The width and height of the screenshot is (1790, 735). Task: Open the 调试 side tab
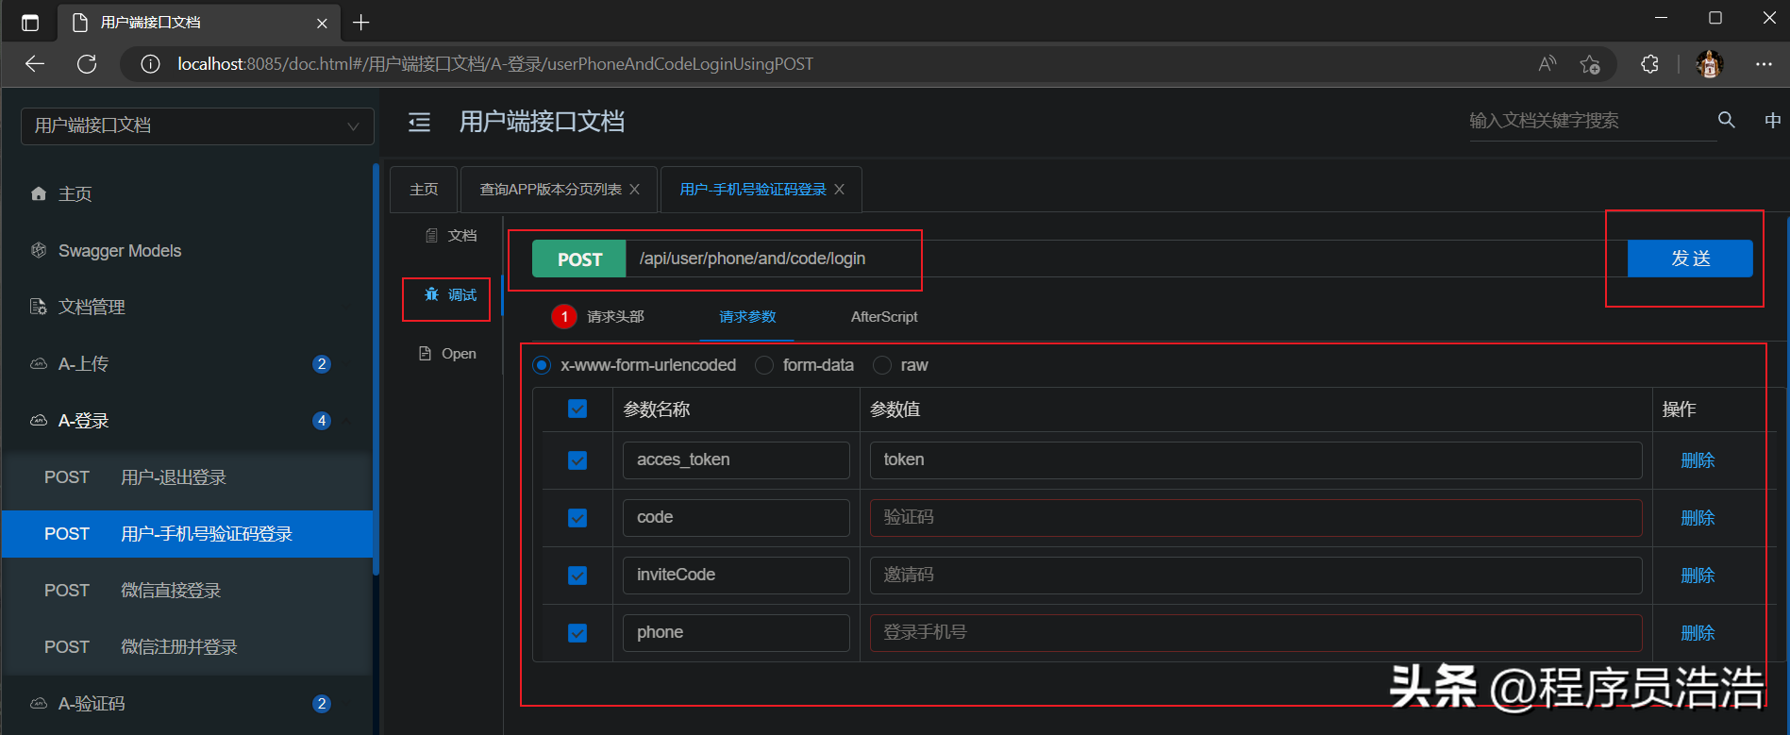point(450,294)
